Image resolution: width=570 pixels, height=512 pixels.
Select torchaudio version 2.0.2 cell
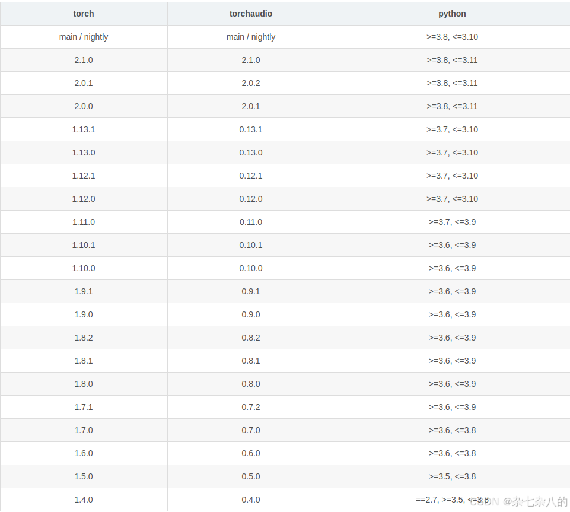[251, 83]
